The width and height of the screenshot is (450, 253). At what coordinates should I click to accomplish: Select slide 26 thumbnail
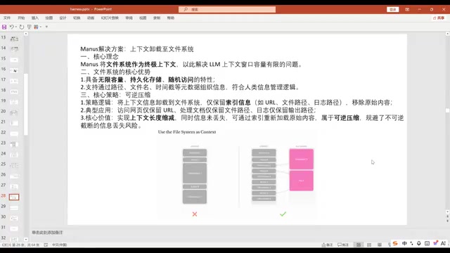[14, 176]
